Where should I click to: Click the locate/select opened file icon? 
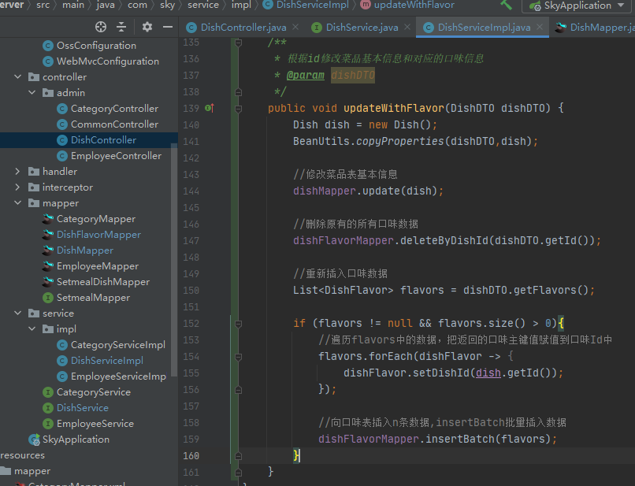click(101, 27)
